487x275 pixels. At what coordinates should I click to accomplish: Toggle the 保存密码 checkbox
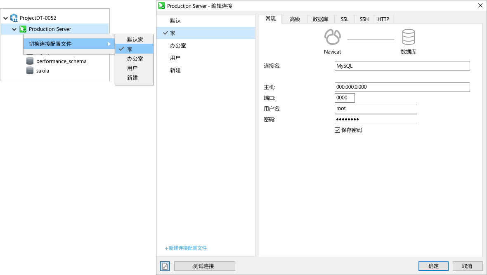click(x=337, y=130)
